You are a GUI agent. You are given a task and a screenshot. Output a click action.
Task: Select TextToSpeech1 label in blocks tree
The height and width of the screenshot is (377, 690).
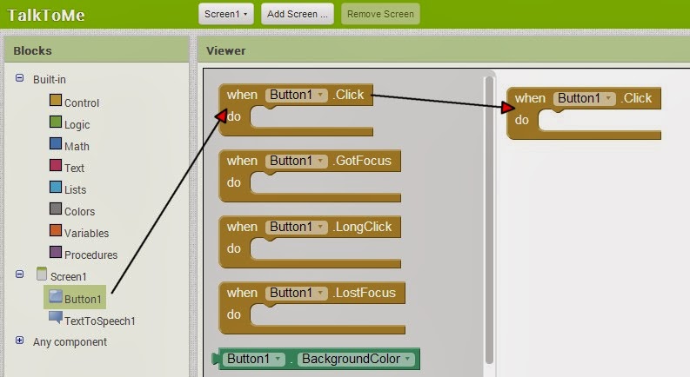100,321
